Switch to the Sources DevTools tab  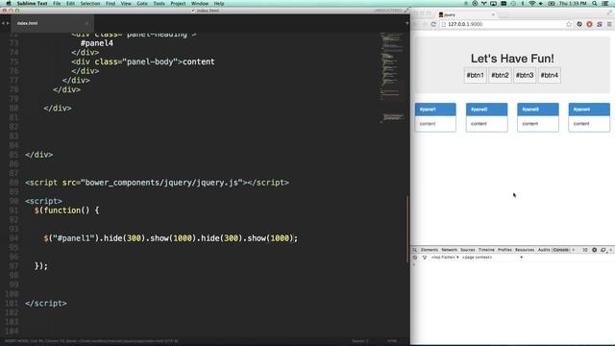[468, 250]
